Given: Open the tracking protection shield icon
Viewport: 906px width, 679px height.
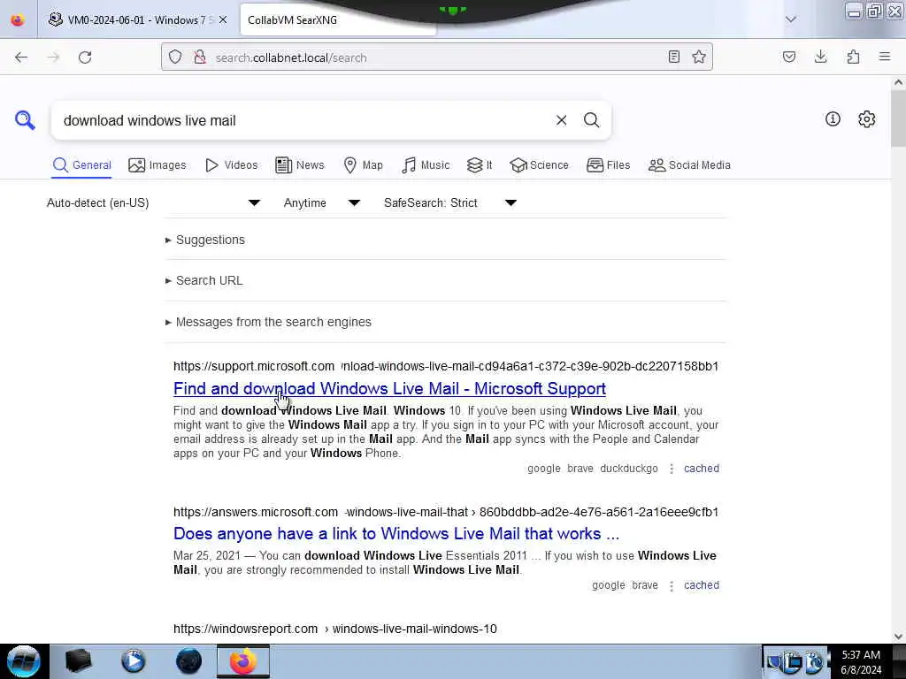Looking at the screenshot, I should [175, 57].
